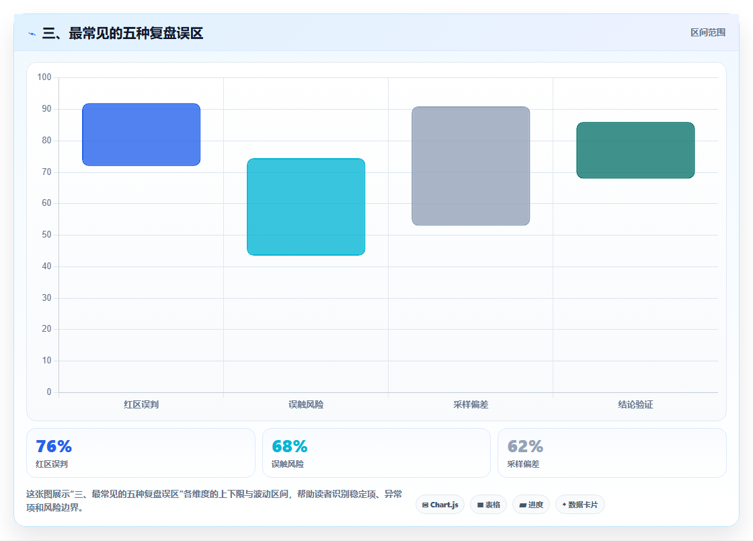This screenshot has width=753, height=541.
Task: Select the 76% 红区误判 stat card
Action: point(141,453)
